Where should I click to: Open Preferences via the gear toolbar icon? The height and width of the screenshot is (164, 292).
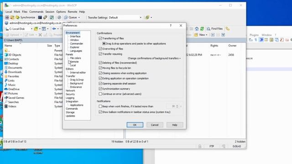point(59,17)
